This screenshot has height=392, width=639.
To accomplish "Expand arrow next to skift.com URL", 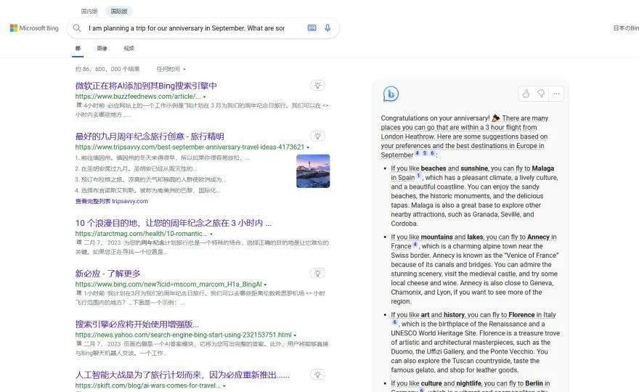I will tap(224, 385).
